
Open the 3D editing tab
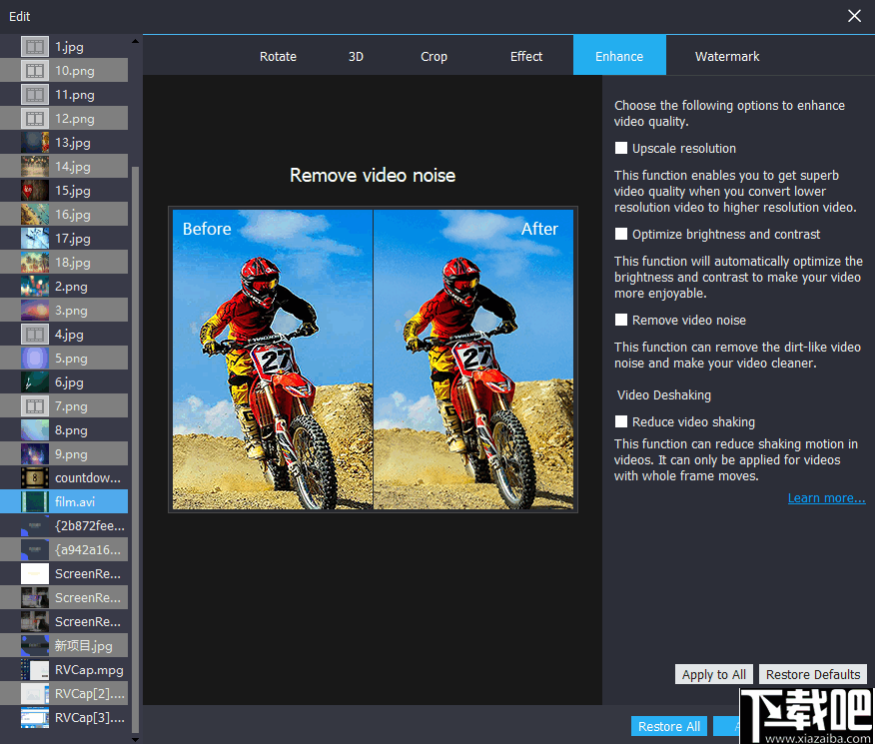(x=356, y=56)
